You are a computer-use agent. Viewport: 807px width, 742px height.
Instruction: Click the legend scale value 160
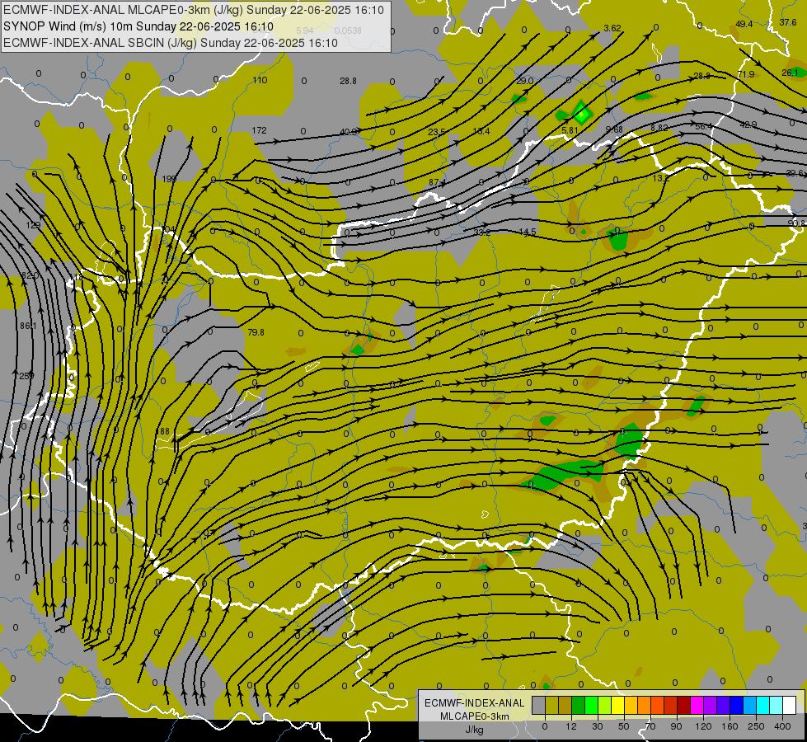pos(730,726)
